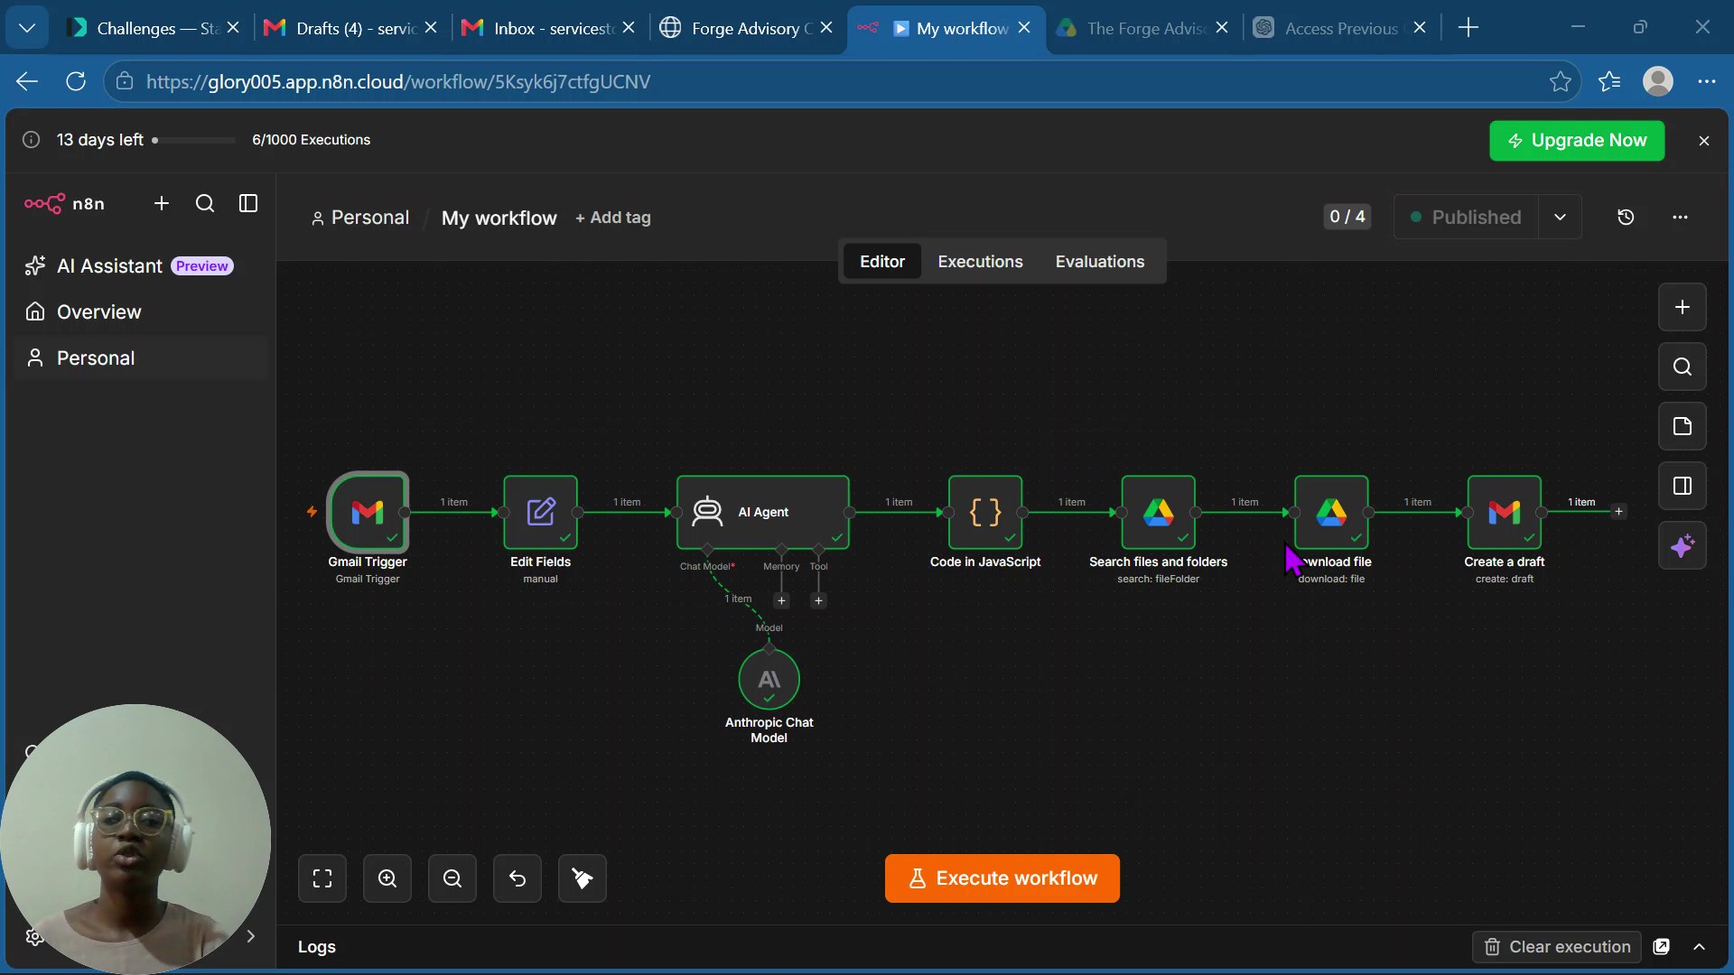The image size is (1734, 975).
Task: Pop out the logs panel
Action: [x=1661, y=946]
